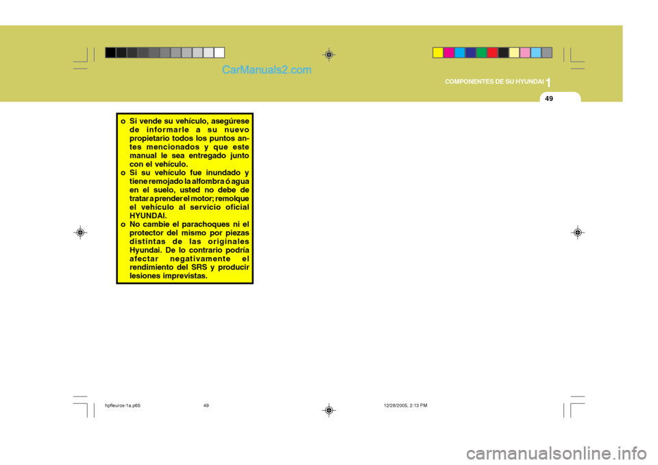Click the white swatch ending the grayscale bar
Viewport: 658px width, 465px height.
[x=219, y=53]
